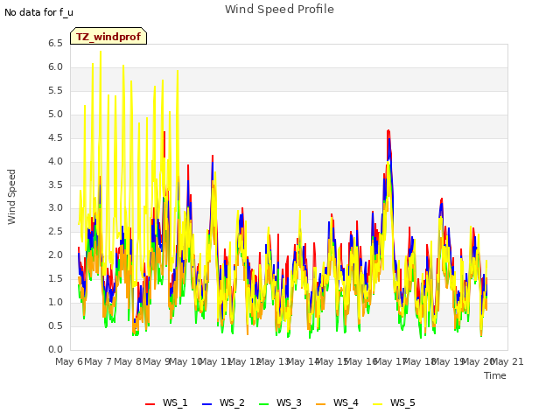
Task: Select the WS_5 legend label
Action: (x=402, y=402)
